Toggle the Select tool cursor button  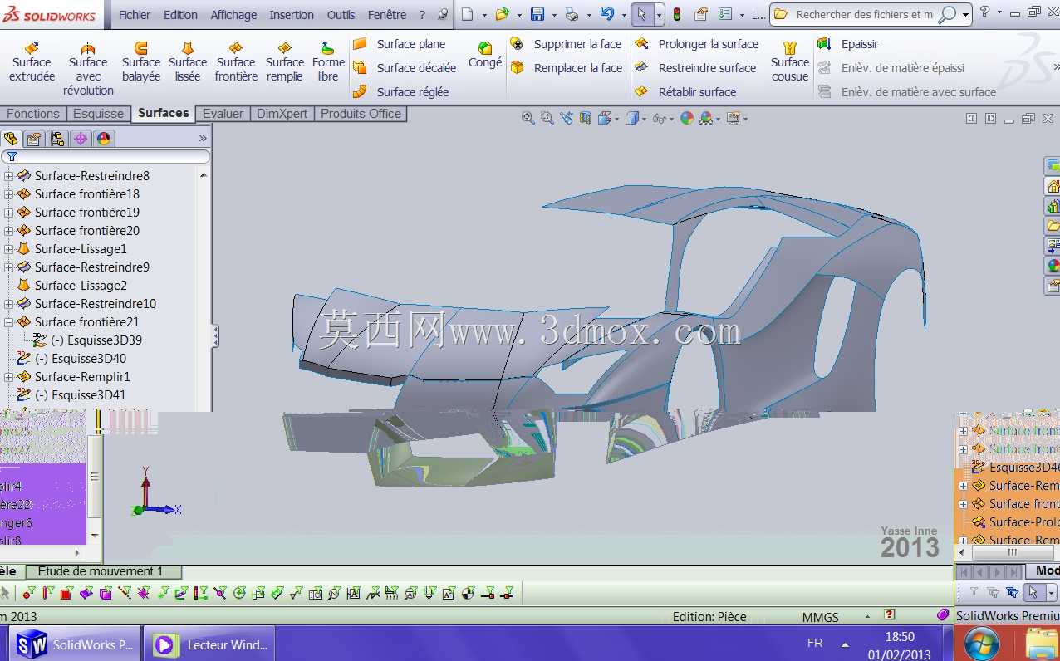[x=642, y=14]
